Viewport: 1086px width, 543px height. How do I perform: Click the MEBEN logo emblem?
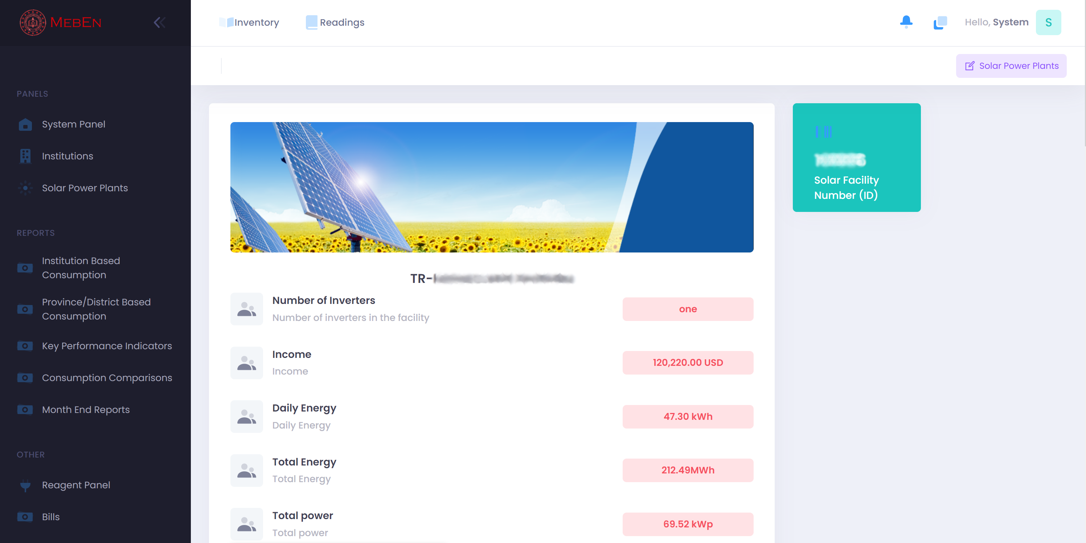coord(33,22)
